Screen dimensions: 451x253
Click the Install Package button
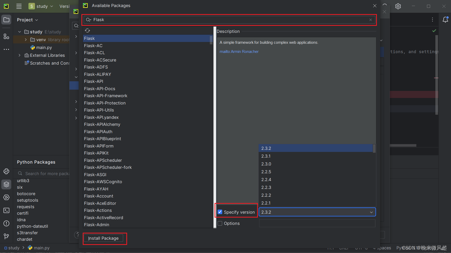click(103, 238)
